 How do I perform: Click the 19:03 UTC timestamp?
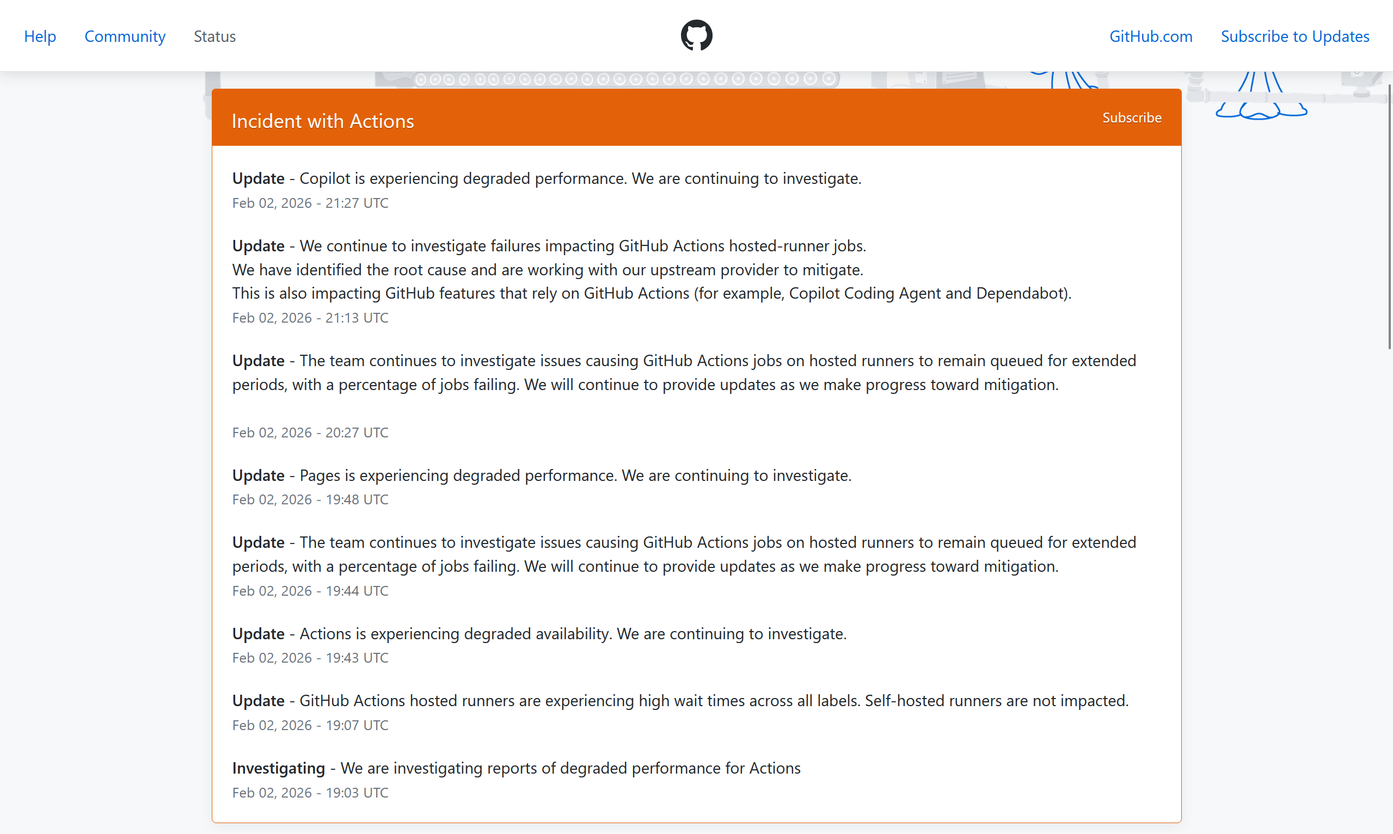coord(310,793)
